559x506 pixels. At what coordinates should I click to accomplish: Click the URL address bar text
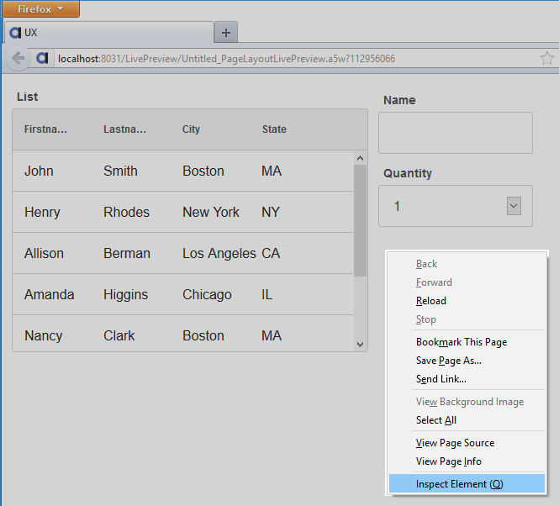[226, 59]
